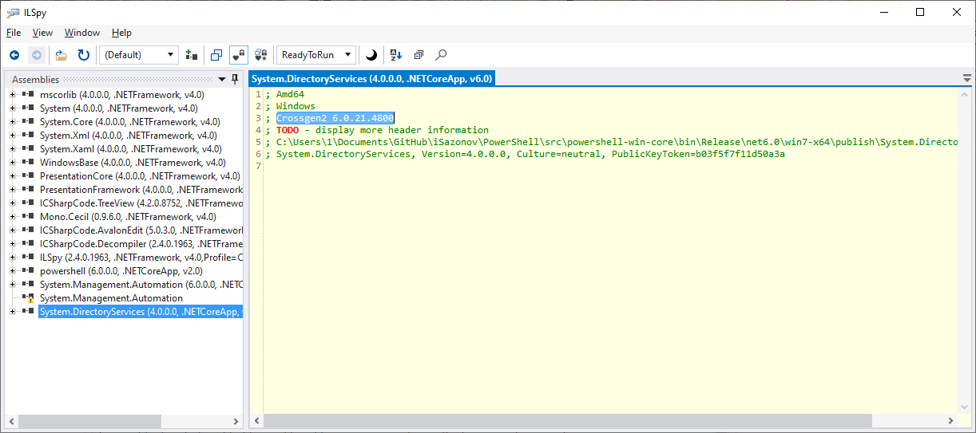The height and width of the screenshot is (433, 976).
Task: Toggle dark theme with the moon icon
Action: click(371, 55)
